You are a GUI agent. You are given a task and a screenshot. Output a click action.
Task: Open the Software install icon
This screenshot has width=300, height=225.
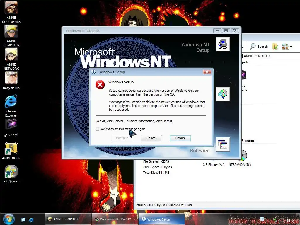[x=223, y=144]
